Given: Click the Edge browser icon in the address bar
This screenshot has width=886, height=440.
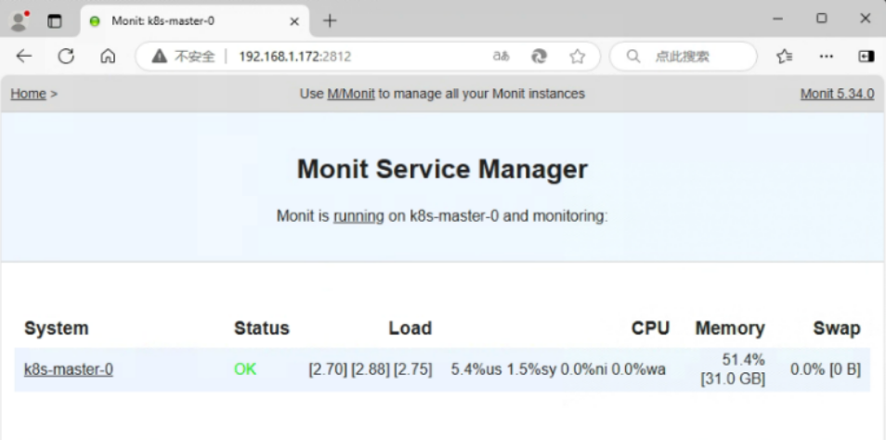Looking at the screenshot, I should pos(539,56).
